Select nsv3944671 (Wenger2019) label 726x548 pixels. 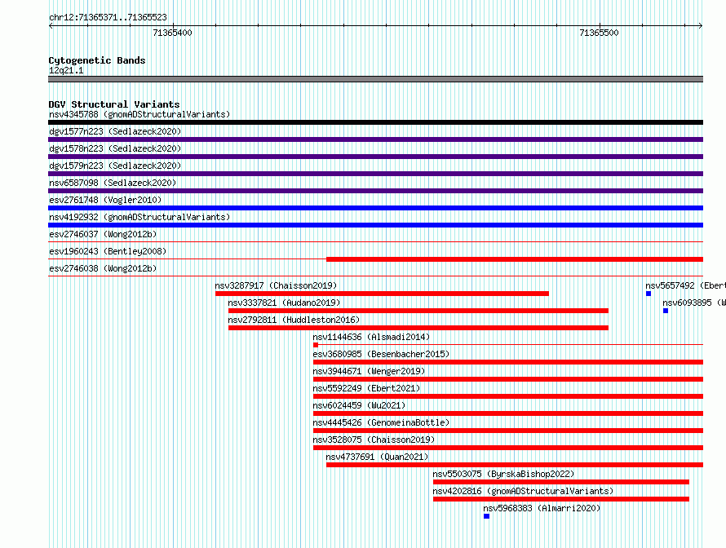pos(369,371)
